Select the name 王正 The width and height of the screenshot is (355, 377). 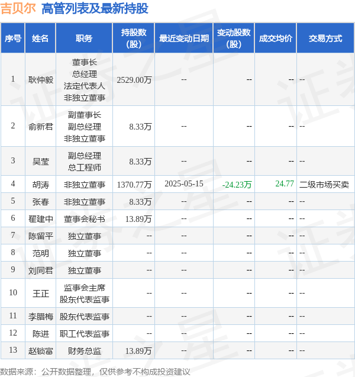(x=41, y=294)
